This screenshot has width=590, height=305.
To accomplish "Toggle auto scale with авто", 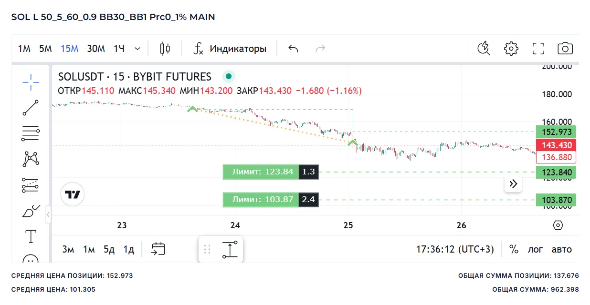I will pos(561,249).
